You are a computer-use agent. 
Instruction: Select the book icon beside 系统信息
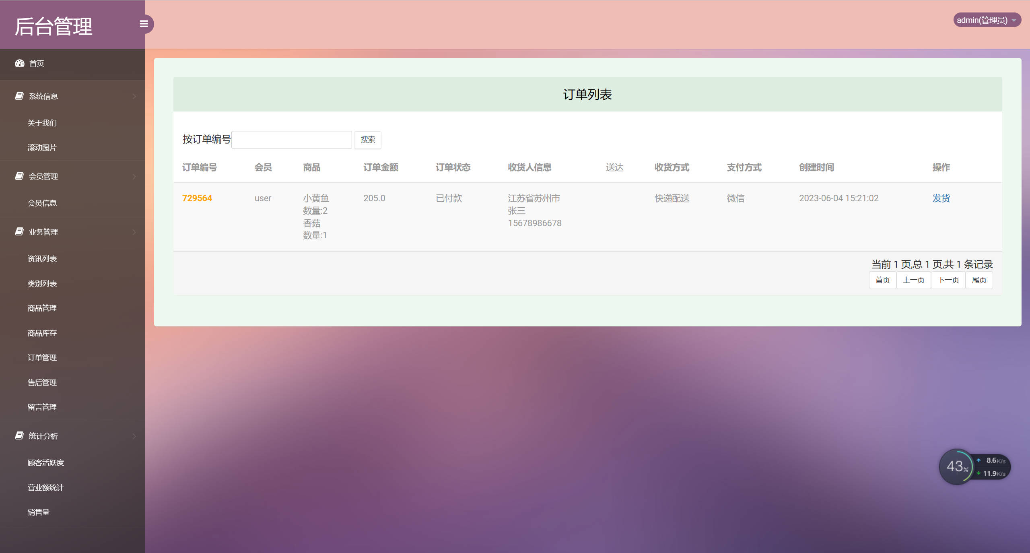tap(19, 96)
